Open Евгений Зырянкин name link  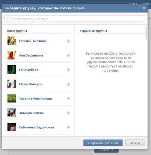tap(33, 41)
